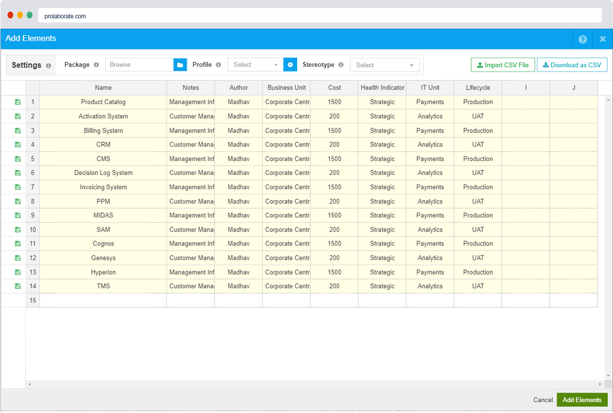Open the package browse folder icon

coord(180,65)
